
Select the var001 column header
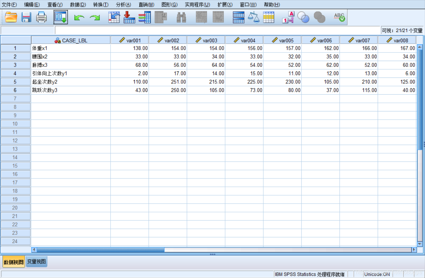pos(130,40)
